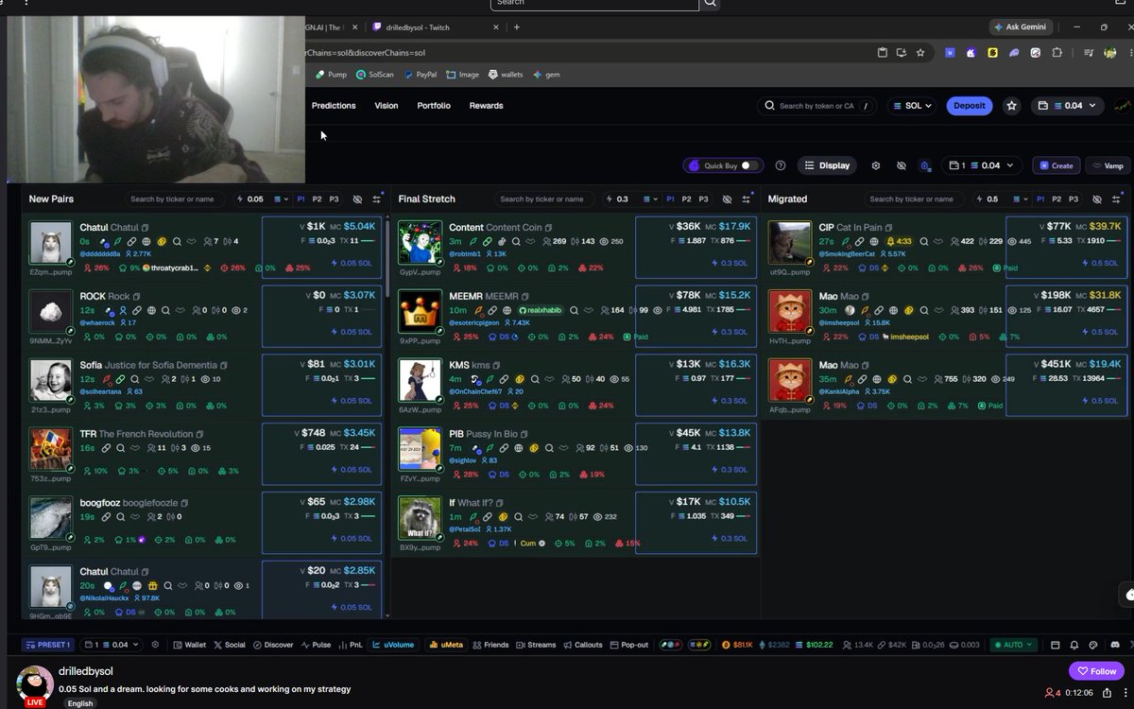Image resolution: width=1134 pixels, height=709 pixels.
Task: Select P2 preset in Final Stretch column
Action: pyautogui.click(x=687, y=199)
